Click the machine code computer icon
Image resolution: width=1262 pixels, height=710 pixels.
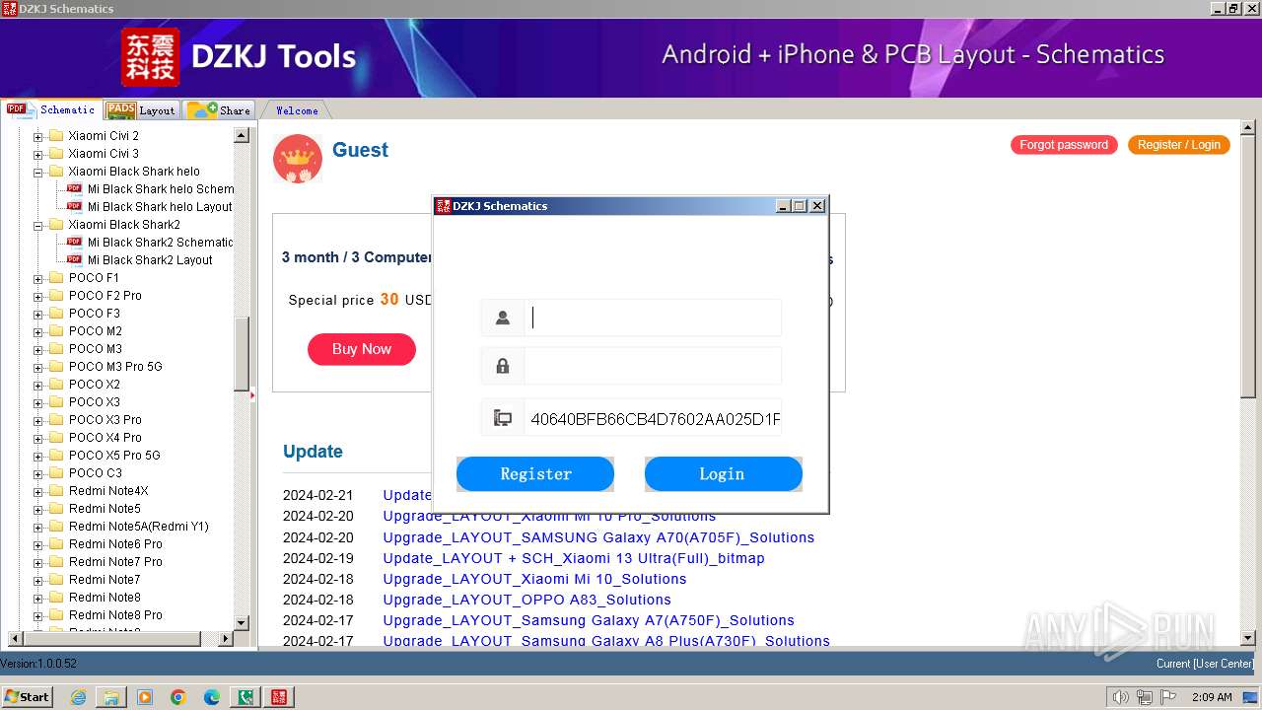503,418
